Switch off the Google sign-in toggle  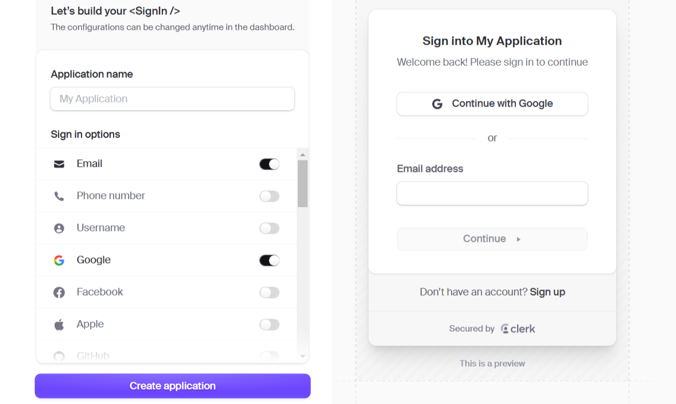coord(269,261)
